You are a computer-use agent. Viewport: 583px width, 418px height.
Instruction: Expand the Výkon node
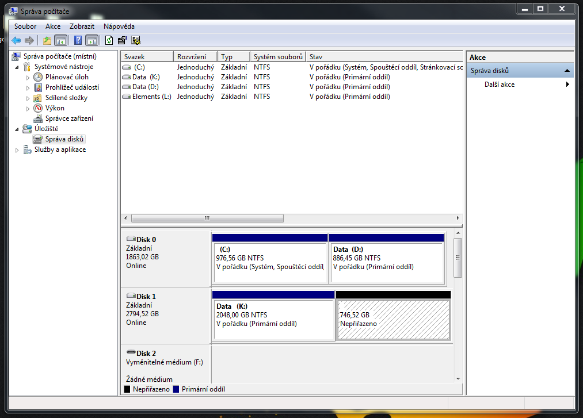point(28,109)
